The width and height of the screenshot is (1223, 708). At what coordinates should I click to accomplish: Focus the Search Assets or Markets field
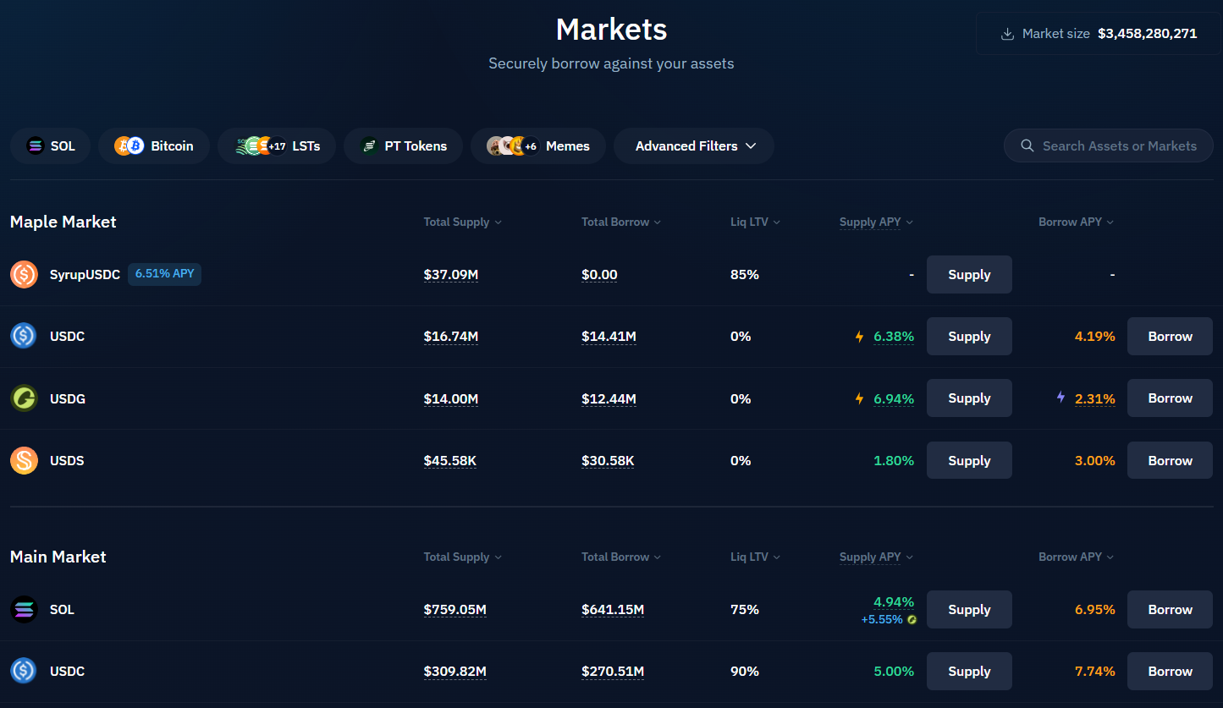(1109, 145)
